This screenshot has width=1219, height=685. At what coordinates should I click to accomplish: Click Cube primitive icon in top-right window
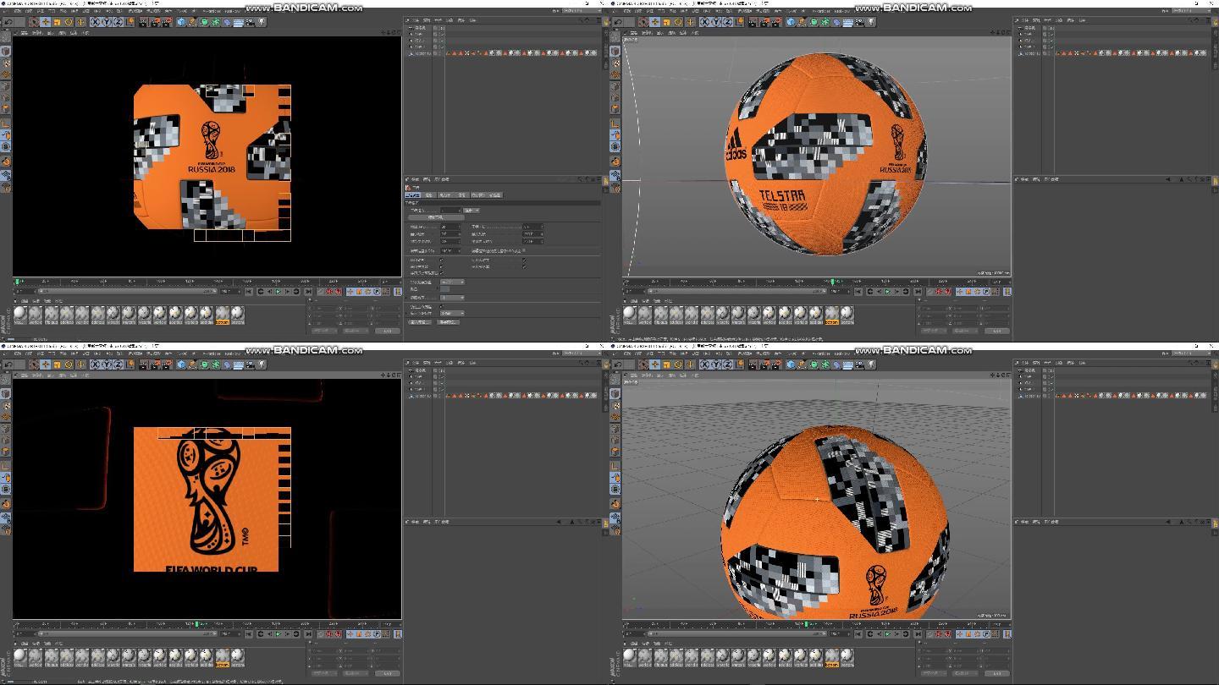point(791,22)
